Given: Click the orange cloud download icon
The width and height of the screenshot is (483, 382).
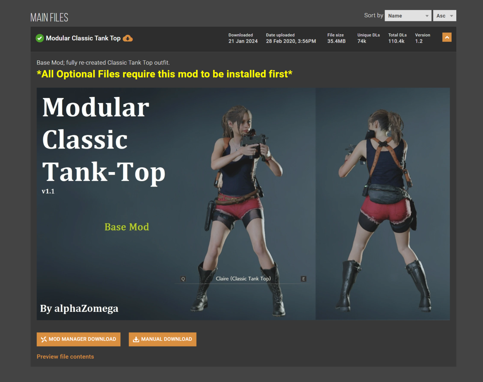Looking at the screenshot, I should point(128,38).
